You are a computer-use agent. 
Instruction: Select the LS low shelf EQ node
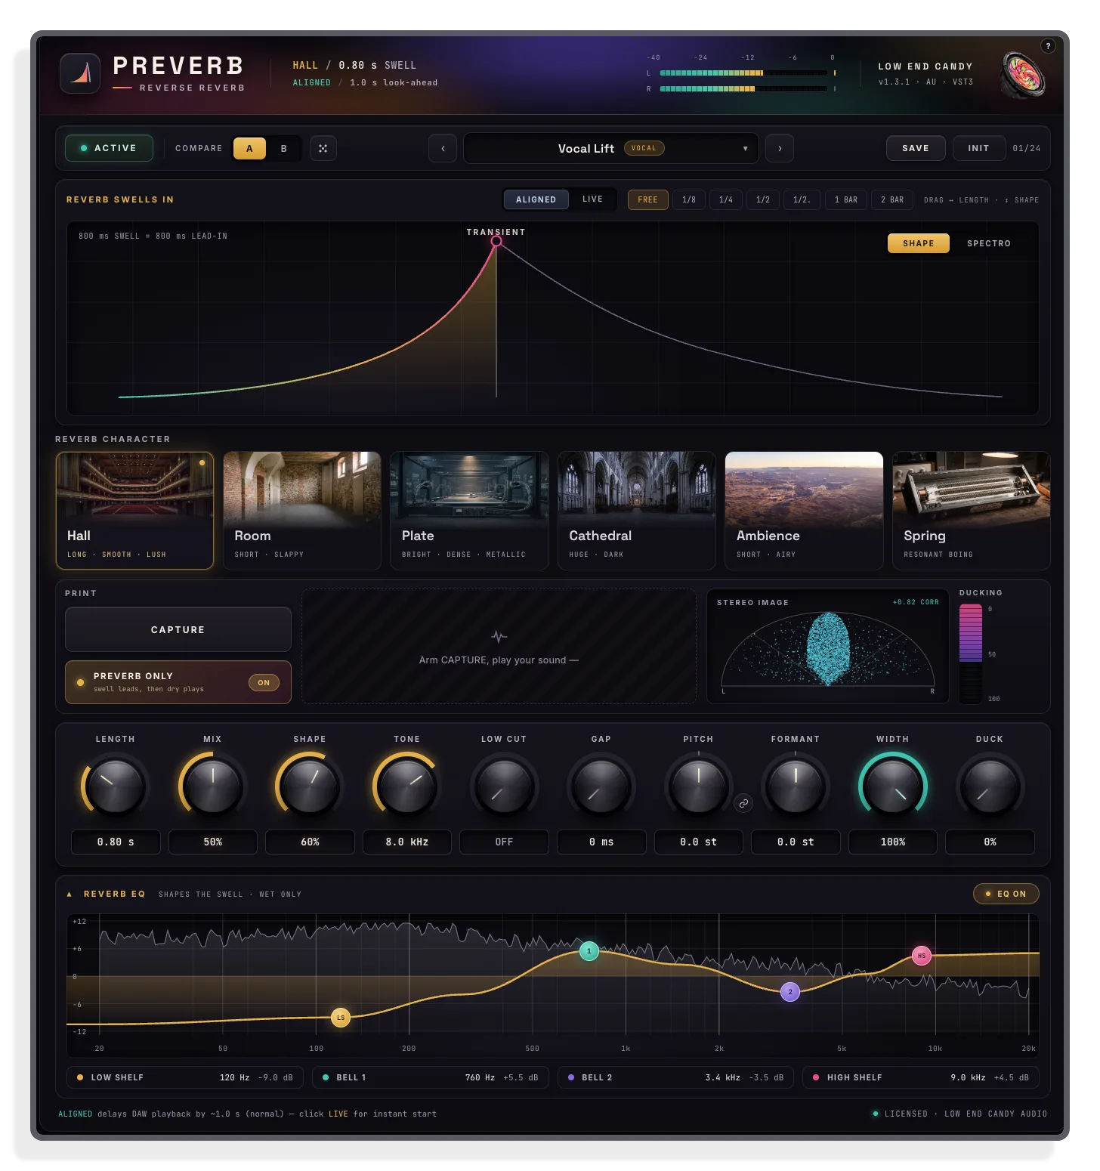(341, 1018)
